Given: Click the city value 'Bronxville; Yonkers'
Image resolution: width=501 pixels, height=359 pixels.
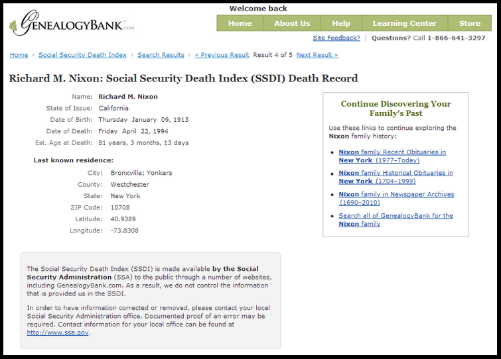Looking at the screenshot, I should (x=141, y=173).
